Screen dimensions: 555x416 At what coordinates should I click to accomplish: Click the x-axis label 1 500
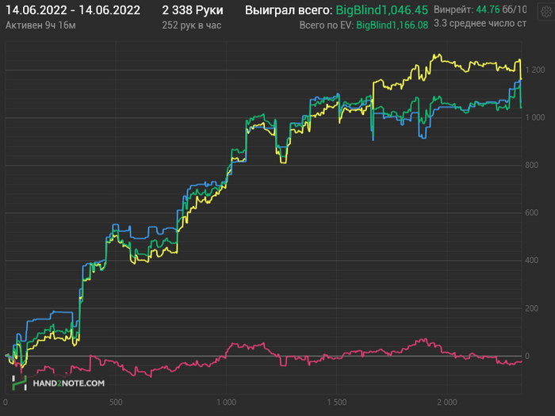pos(337,403)
